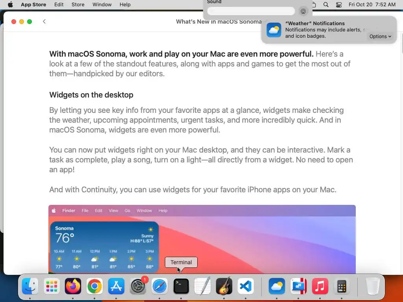Open the remote desktop app in dock
Image resolution: width=403 pixels, height=302 pixels.
[x=298, y=286]
